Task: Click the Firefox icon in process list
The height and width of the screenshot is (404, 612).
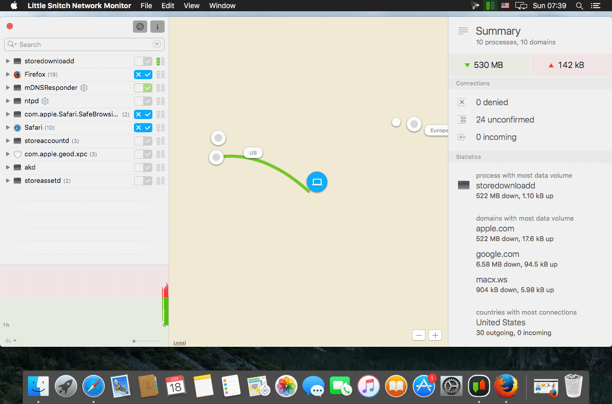Action: pyautogui.click(x=17, y=75)
